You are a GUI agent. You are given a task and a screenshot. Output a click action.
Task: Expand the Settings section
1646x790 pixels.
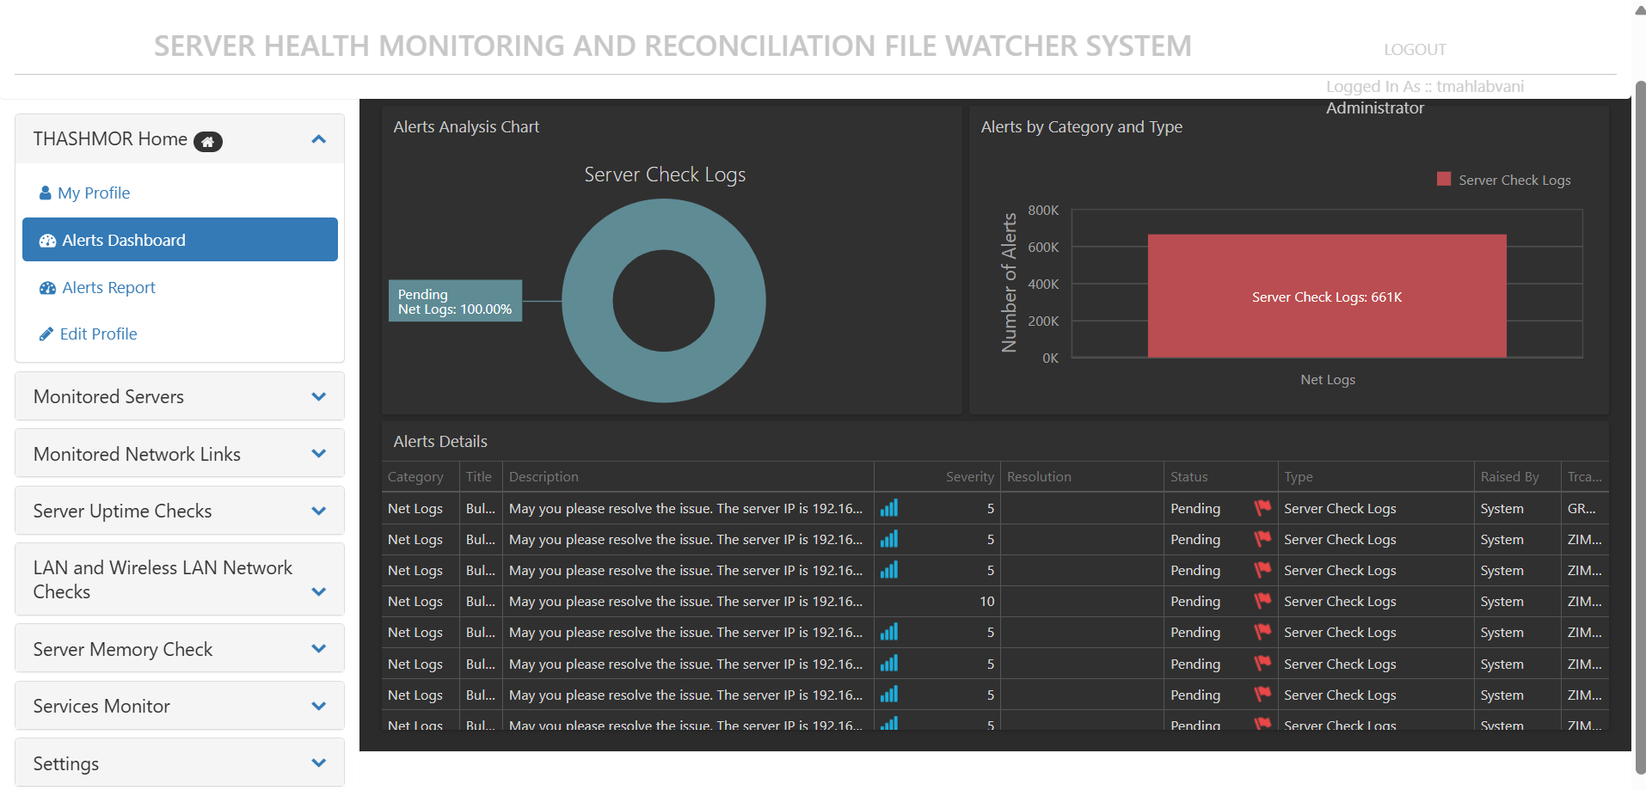pyautogui.click(x=180, y=763)
